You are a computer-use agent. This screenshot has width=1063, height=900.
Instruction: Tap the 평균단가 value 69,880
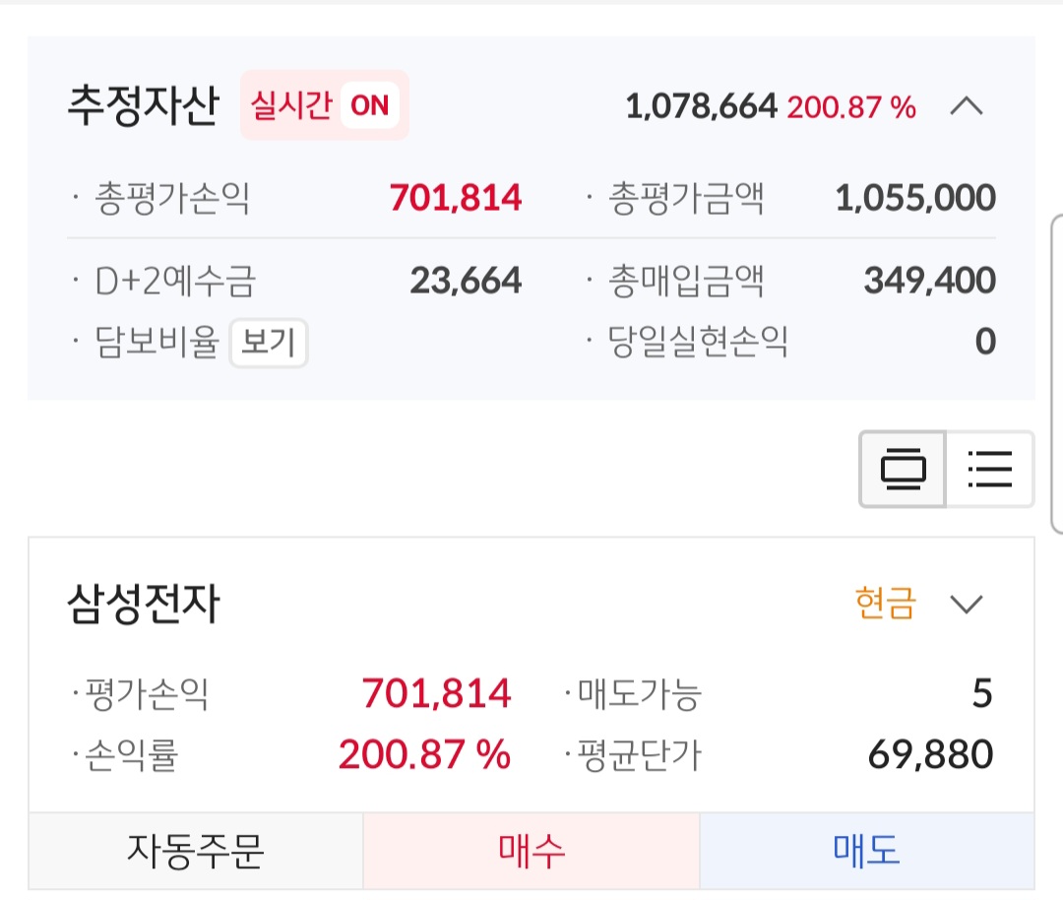tap(930, 755)
